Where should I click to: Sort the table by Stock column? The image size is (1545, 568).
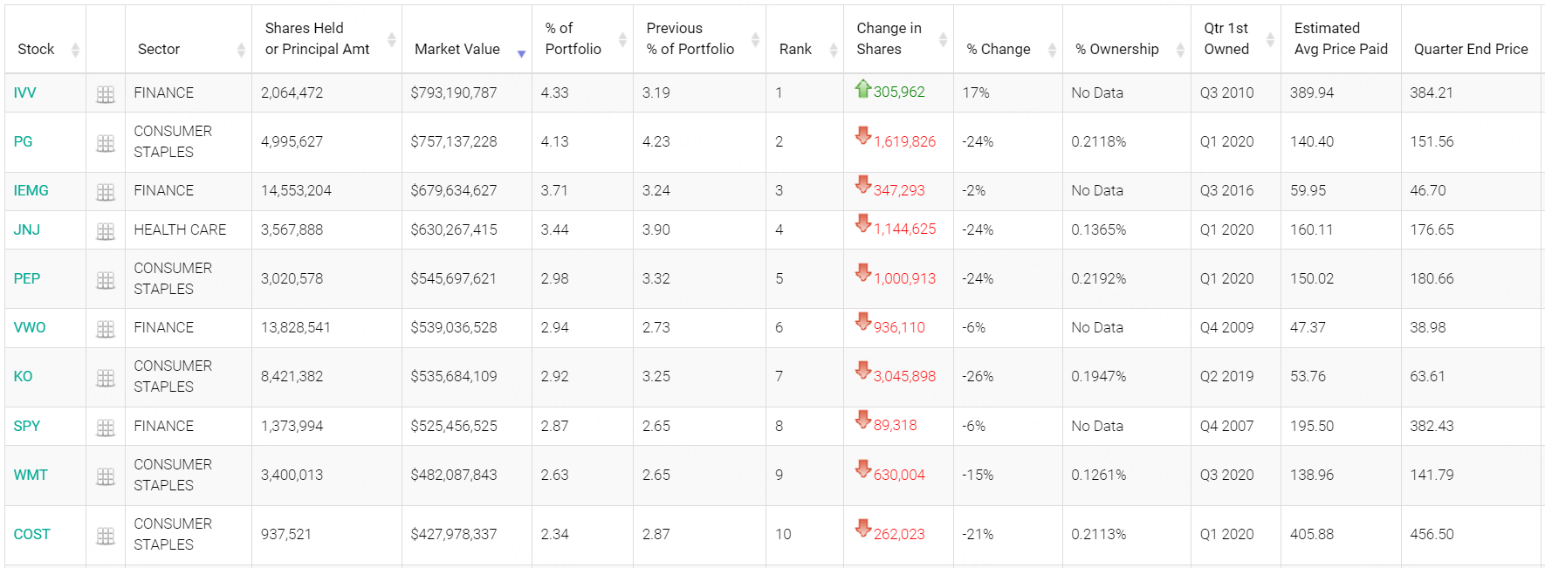tap(75, 50)
